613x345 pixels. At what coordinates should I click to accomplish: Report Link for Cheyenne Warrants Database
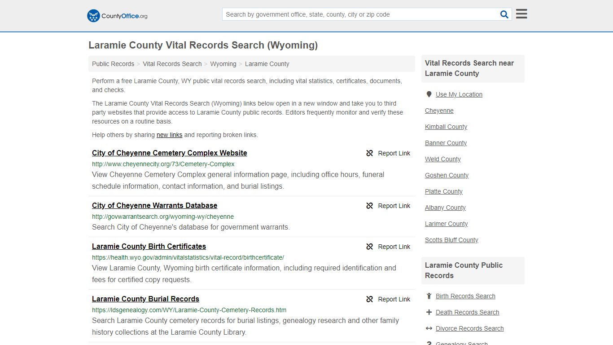pyautogui.click(x=394, y=206)
